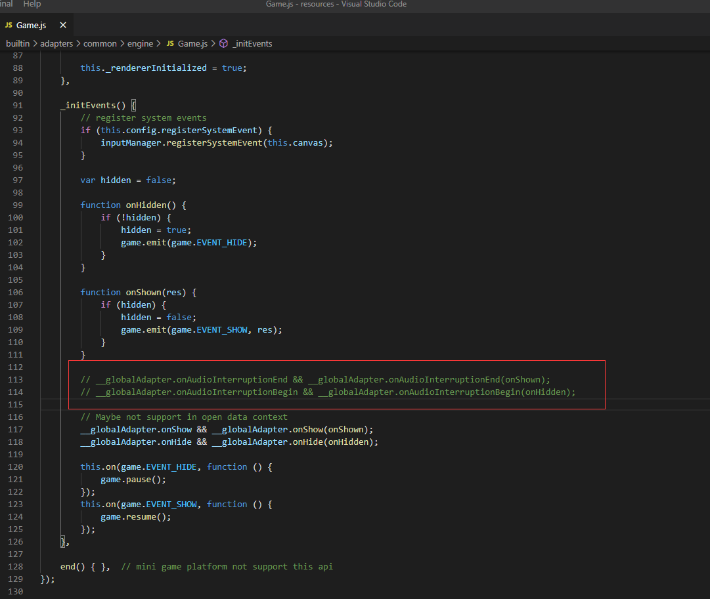710x599 pixels.
Task: Click the 'function onShown(res)' declaration
Action: point(139,292)
